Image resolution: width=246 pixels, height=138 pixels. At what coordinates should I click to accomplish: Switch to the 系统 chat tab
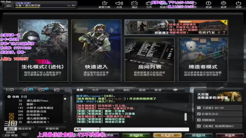click(142, 90)
